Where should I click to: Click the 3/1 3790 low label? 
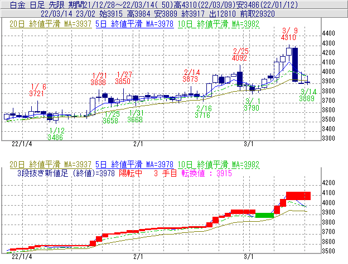pyautogui.click(x=252, y=104)
